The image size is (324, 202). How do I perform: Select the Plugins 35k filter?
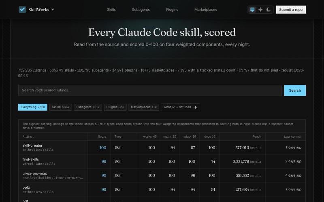[115, 107]
